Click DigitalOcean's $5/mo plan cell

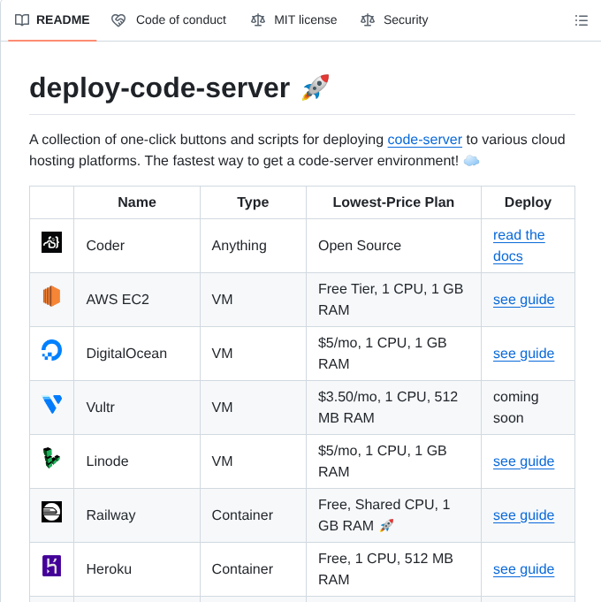coord(393,354)
